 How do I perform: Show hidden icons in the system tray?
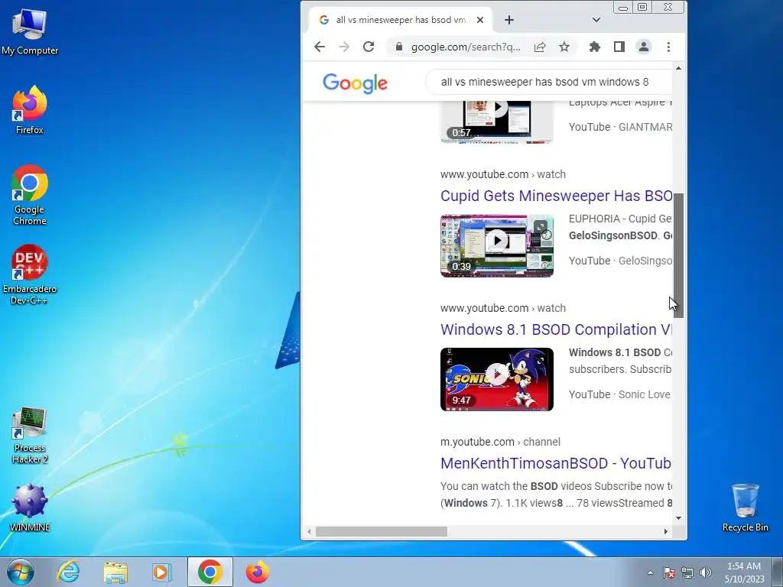(650, 572)
